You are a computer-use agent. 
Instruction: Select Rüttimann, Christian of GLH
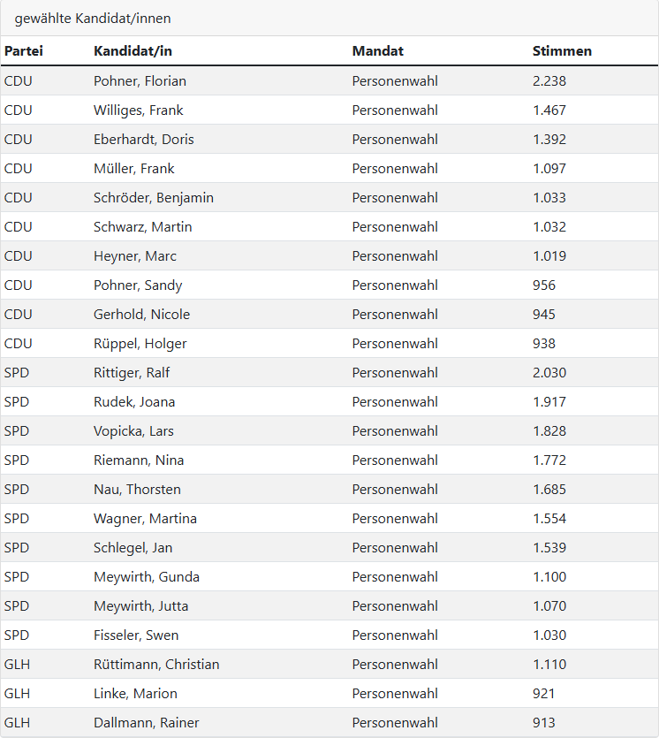point(156,665)
